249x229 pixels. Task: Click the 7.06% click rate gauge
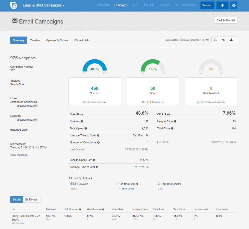(153, 66)
